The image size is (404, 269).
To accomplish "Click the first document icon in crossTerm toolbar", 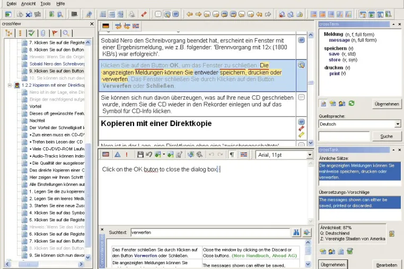I will [x=323, y=103].
